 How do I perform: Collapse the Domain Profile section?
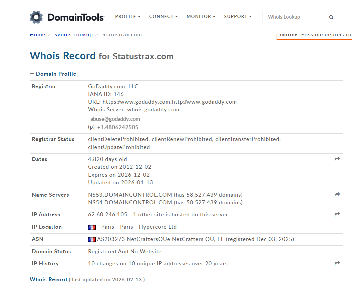(x=53, y=74)
